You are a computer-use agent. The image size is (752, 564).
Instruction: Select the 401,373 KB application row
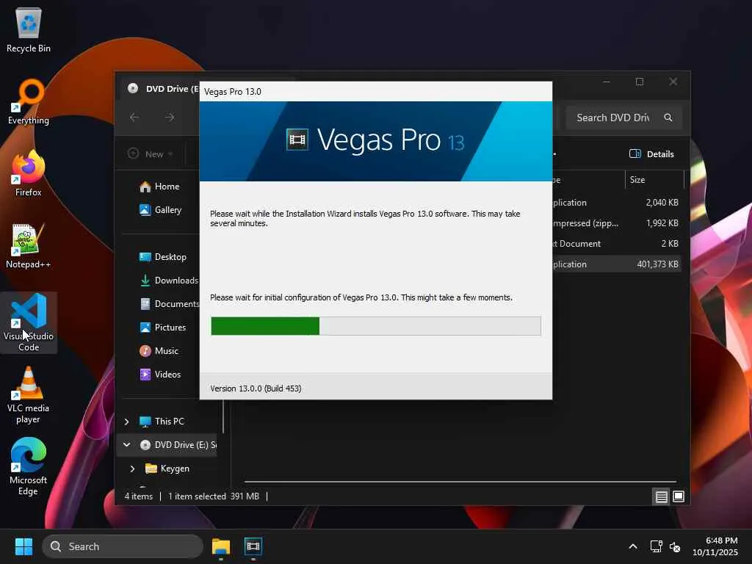coord(617,264)
